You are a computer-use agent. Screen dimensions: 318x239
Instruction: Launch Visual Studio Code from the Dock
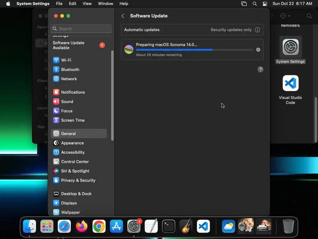click(x=203, y=226)
